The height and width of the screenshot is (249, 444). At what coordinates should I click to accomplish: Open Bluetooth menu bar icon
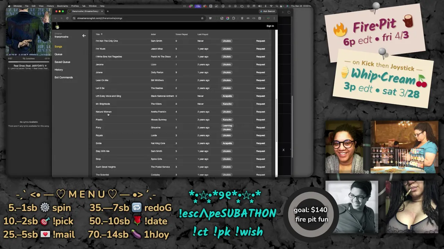(x=266, y=6)
